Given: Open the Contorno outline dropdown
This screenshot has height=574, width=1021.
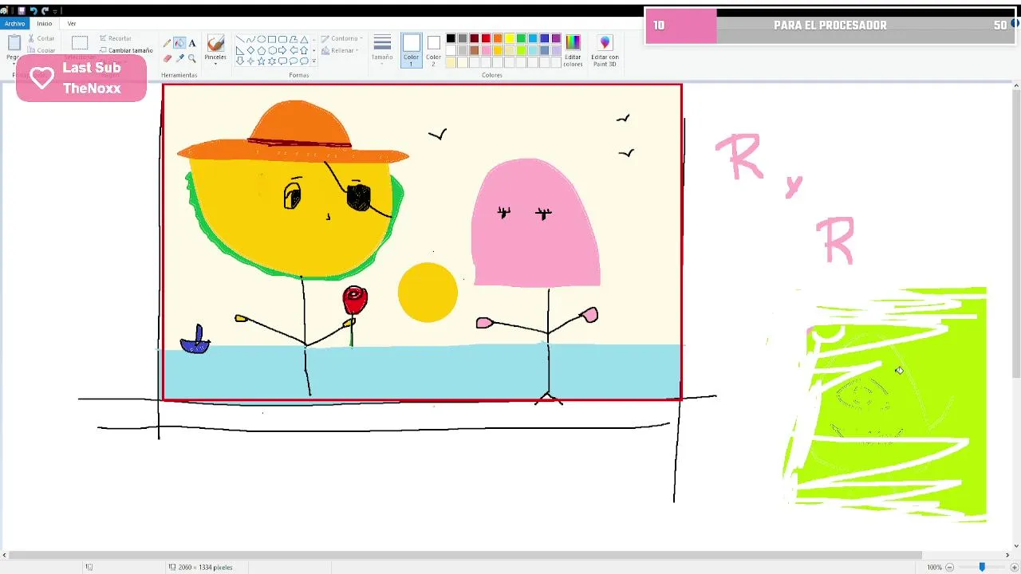Looking at the screenshot, I should (342, 38).
